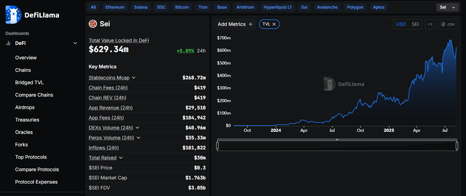Expand Total Raised details

tap(120, 158)
